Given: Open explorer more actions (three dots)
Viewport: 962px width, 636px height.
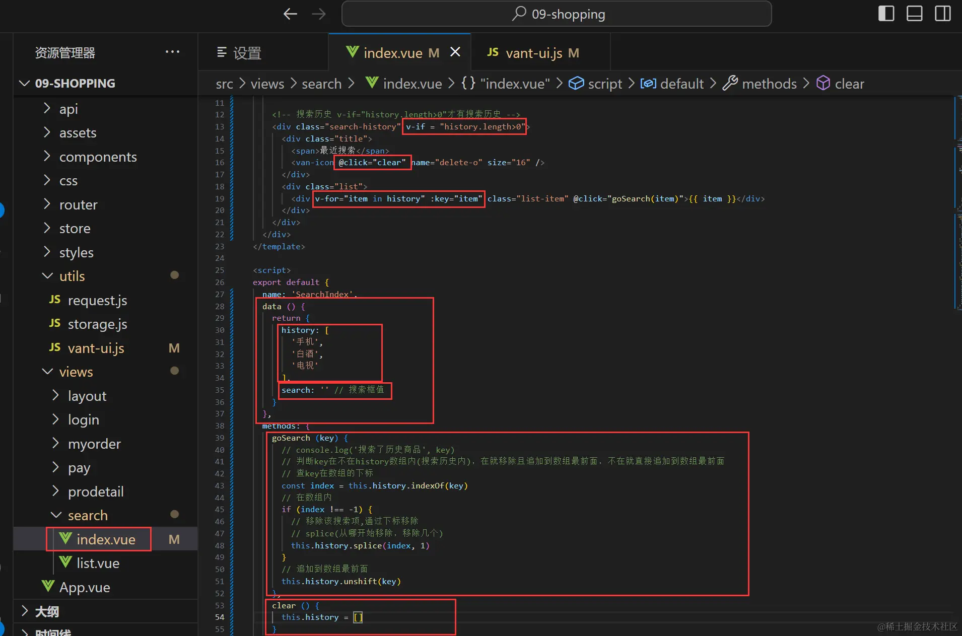Looking at the screenshot, I should [172, 52].
